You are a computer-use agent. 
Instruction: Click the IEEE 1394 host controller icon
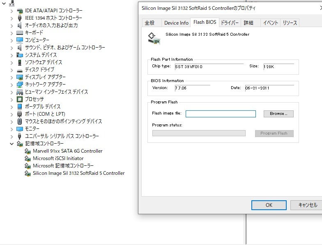tap(20, 18)
